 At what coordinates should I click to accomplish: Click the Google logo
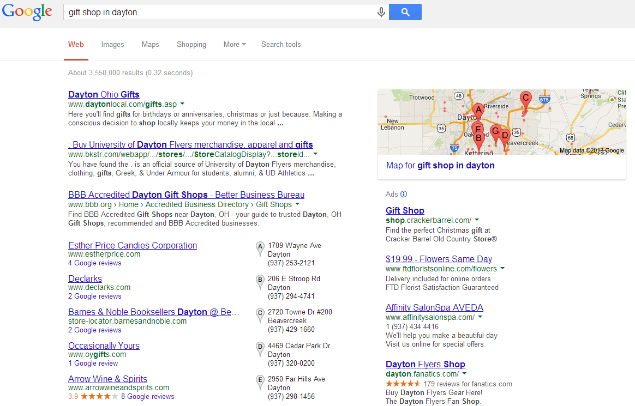(27, 12)
